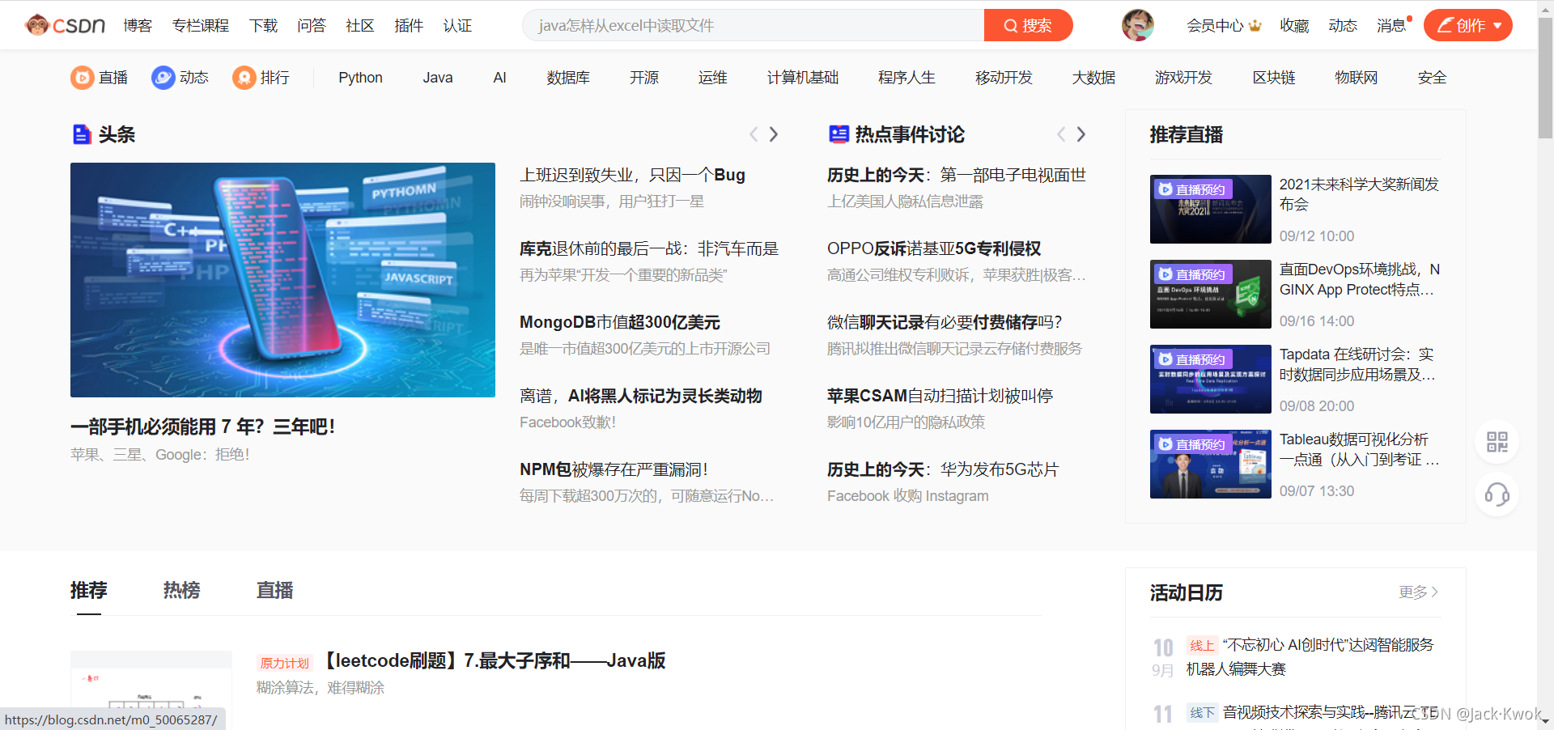
Task: Click the search input field
Action: (753, 25)
